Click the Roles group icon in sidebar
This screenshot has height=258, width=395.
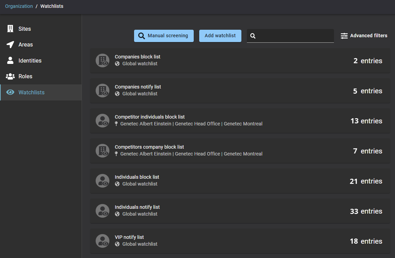coord(10,77)
